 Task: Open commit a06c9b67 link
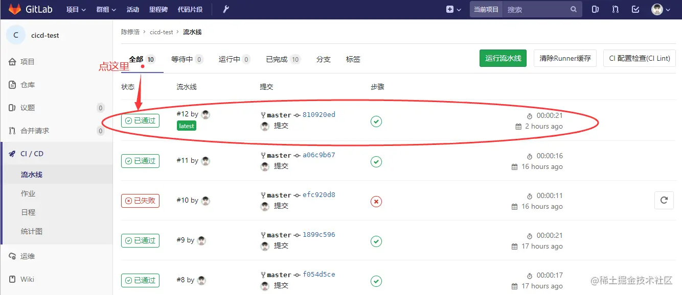[319, 155]
